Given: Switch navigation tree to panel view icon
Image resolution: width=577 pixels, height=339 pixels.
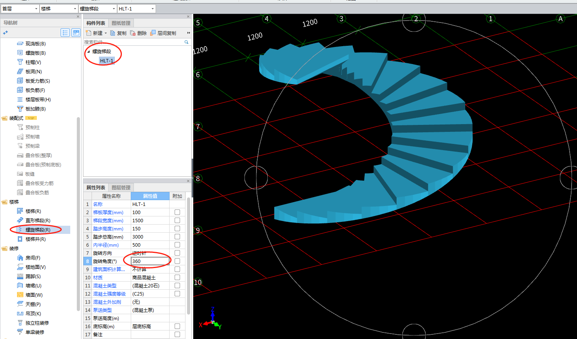Looking at the screenshot, I should [x=76, y=33].
